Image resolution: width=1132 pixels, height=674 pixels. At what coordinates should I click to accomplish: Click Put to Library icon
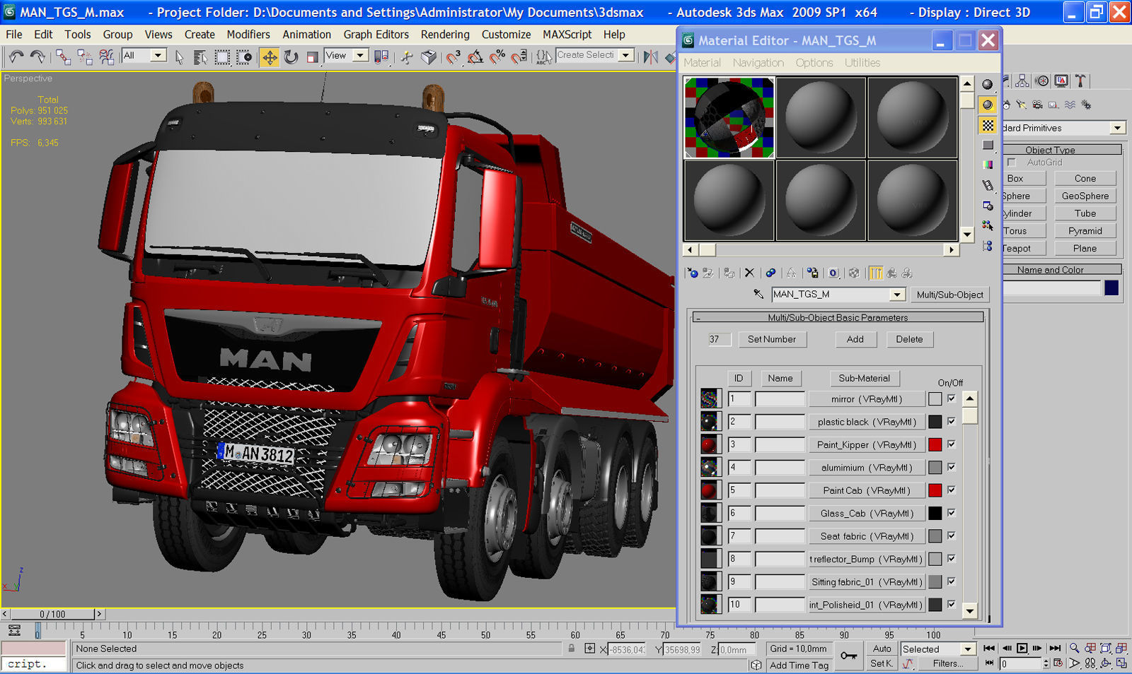pyautogui.click(x=812, y=273)
